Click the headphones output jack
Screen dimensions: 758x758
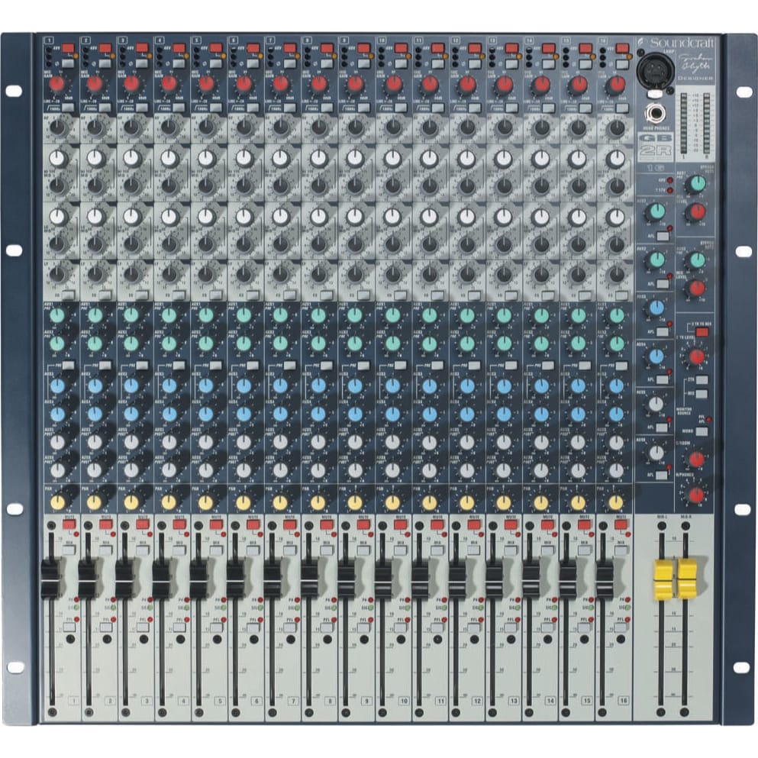[x=656, y=113]
